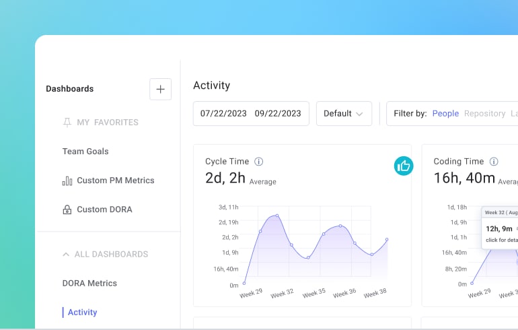Collapse the ALL DASHBOARDS section
This screenshot has height=330, width=518.
[x=66, y=255]
